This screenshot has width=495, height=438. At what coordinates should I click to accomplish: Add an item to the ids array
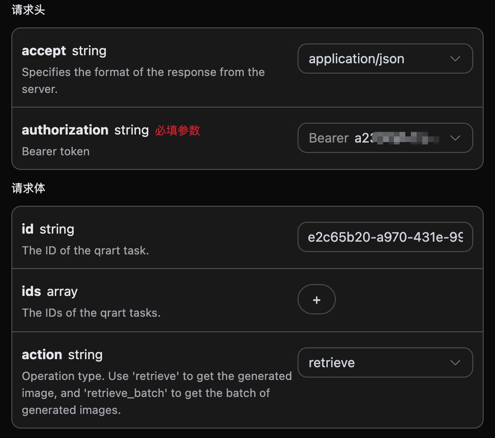316,300
